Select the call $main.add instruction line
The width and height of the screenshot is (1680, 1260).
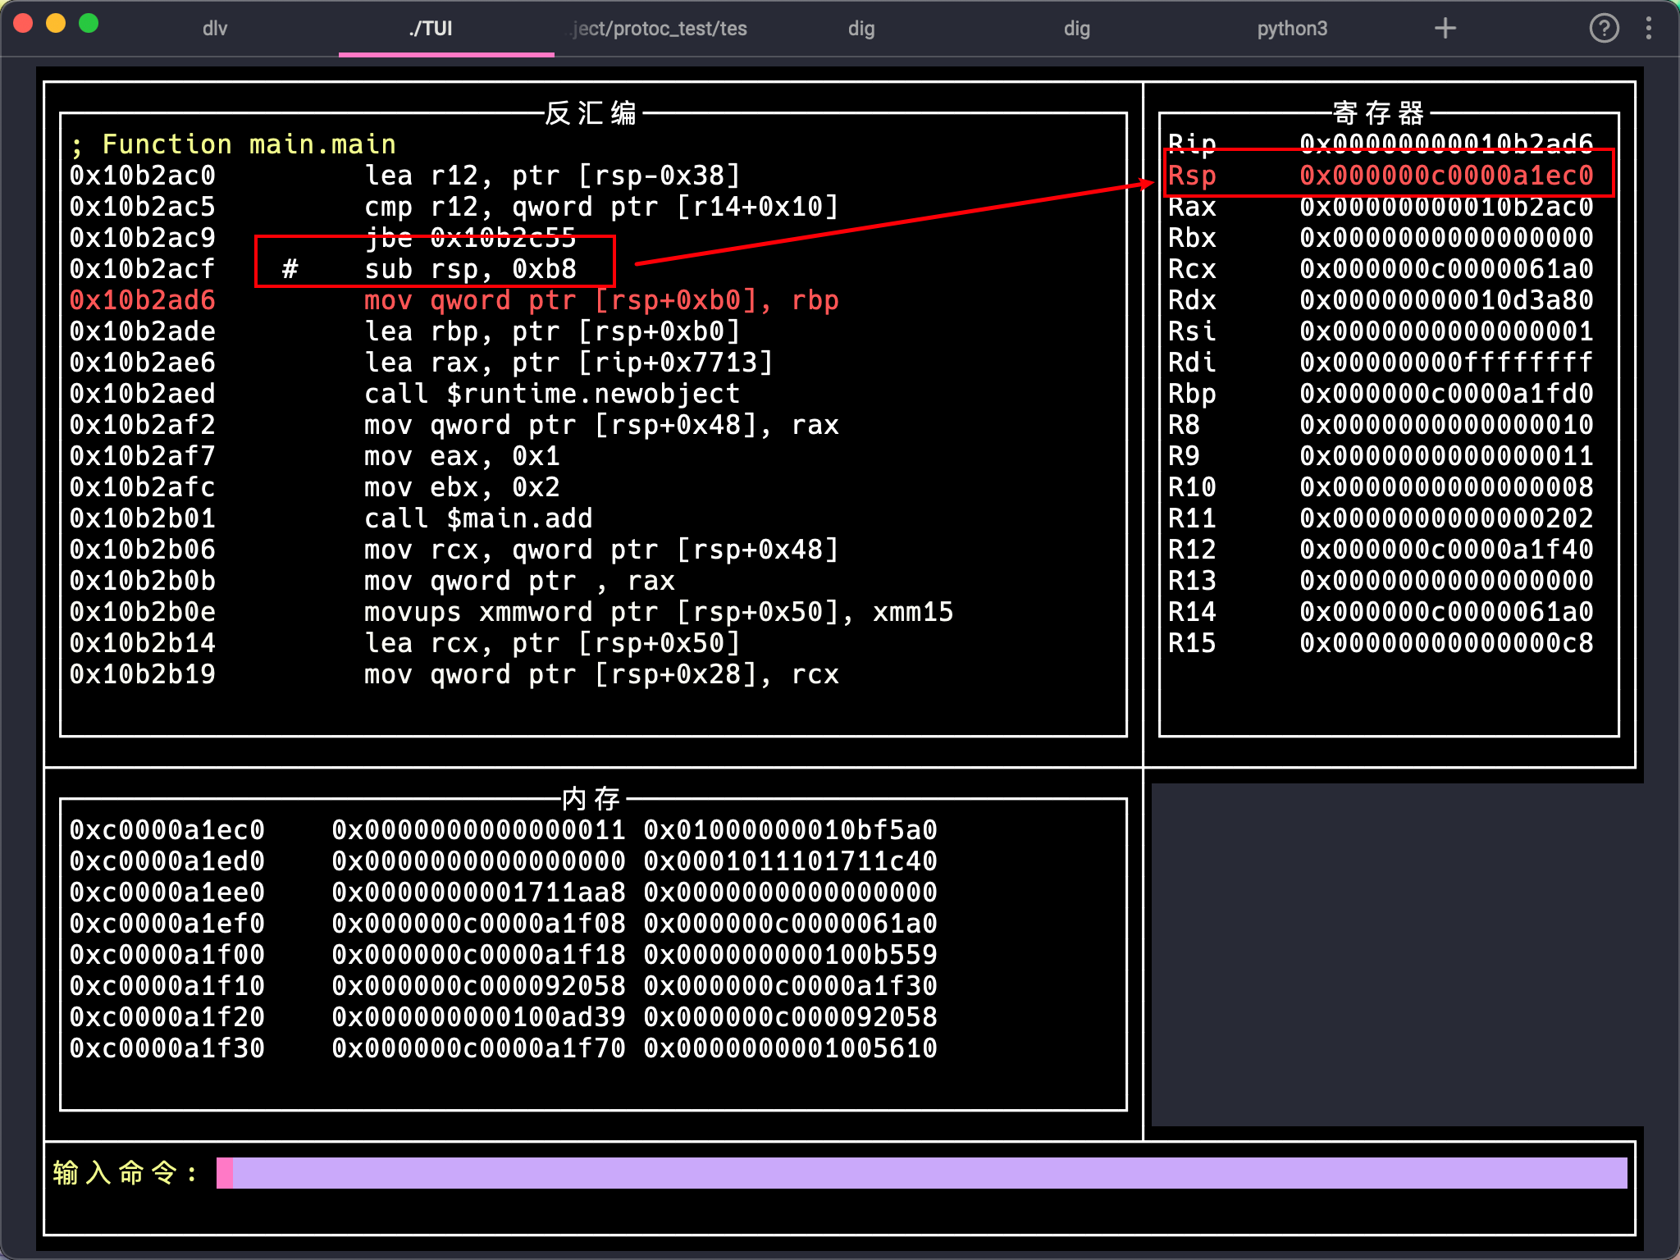pyautogui.click(x=477, y=518)
